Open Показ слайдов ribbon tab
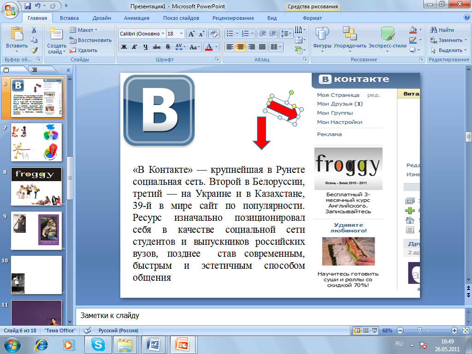 point(181,18)
